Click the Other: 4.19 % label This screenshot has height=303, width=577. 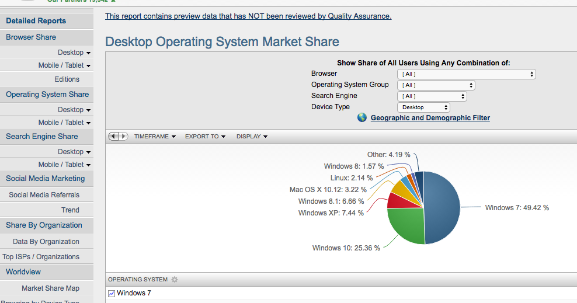pyautogui.click(x=388, y=155)
